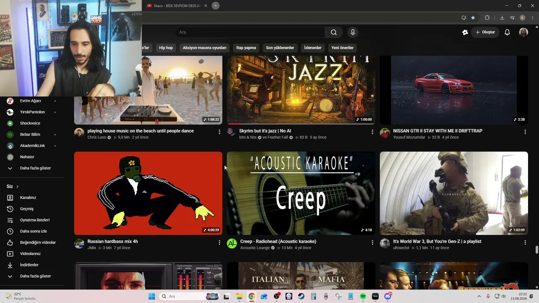Click the Oluştur create button
539x303 pixels.
(x=485, y=32)
